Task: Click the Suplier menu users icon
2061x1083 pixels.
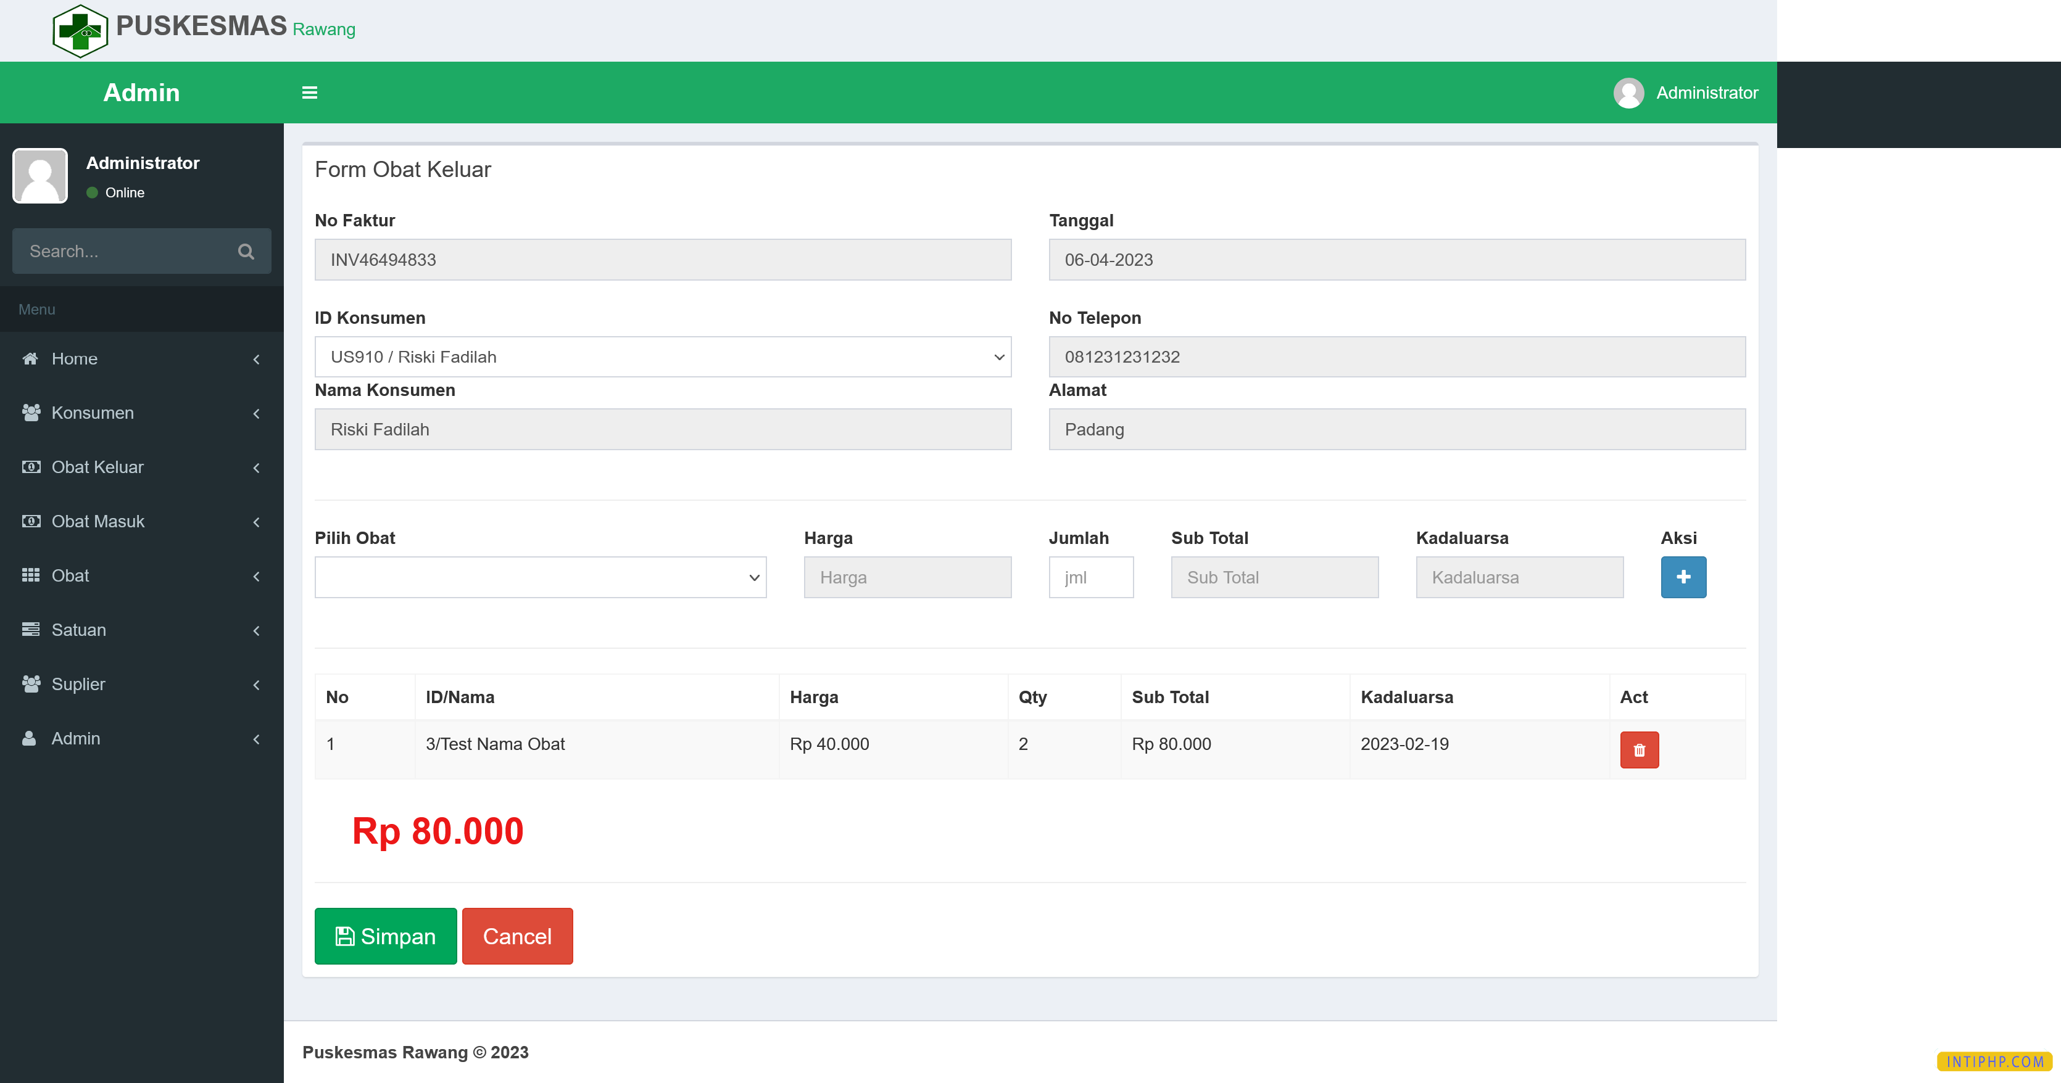Action: [x=30, y=684]
